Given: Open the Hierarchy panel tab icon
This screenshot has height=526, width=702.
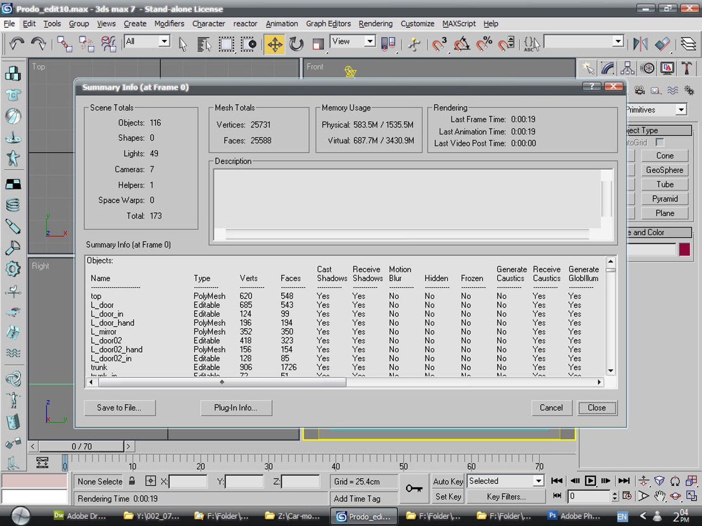Looking at the screenshot, I should point(628,68).
